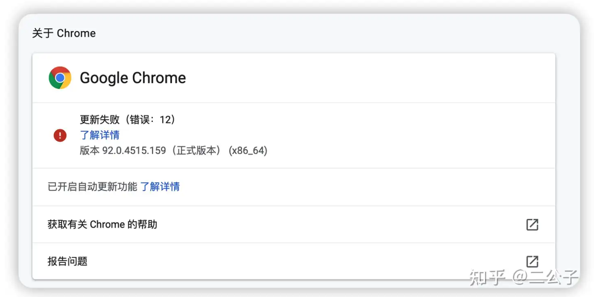Click the @二公子 watermark username

click(545, 277)
